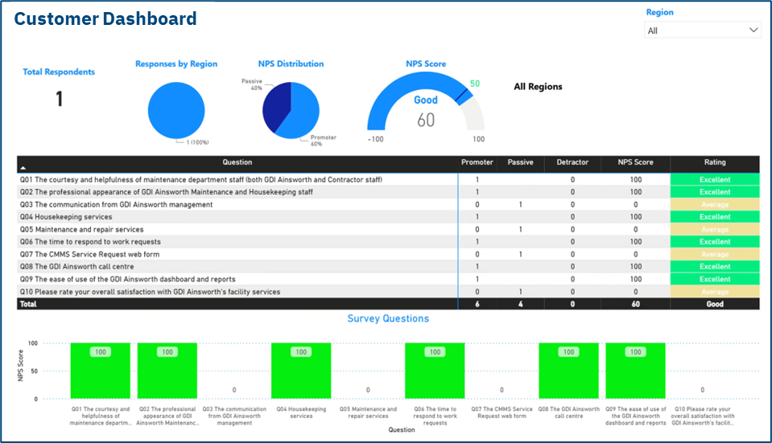Click the Total row label in table
This screenshot has width=772, height=443.
29,305
